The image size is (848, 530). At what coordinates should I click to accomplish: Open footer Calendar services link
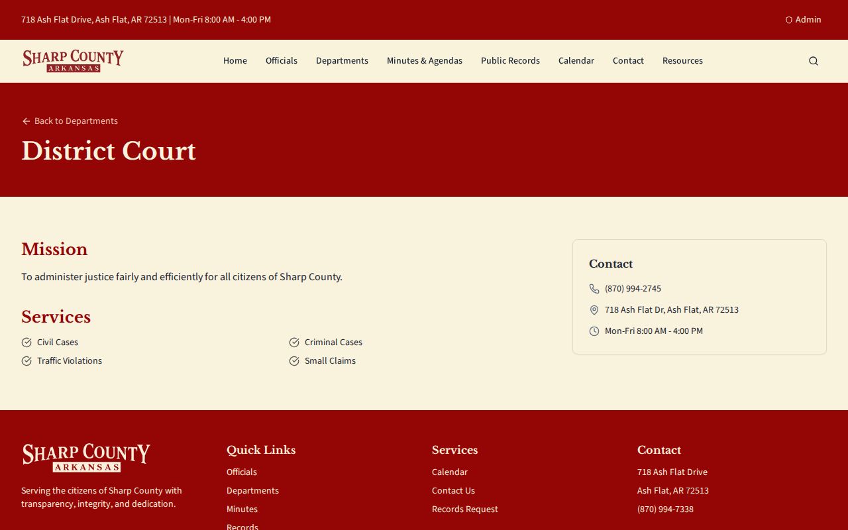coord(450,472)
